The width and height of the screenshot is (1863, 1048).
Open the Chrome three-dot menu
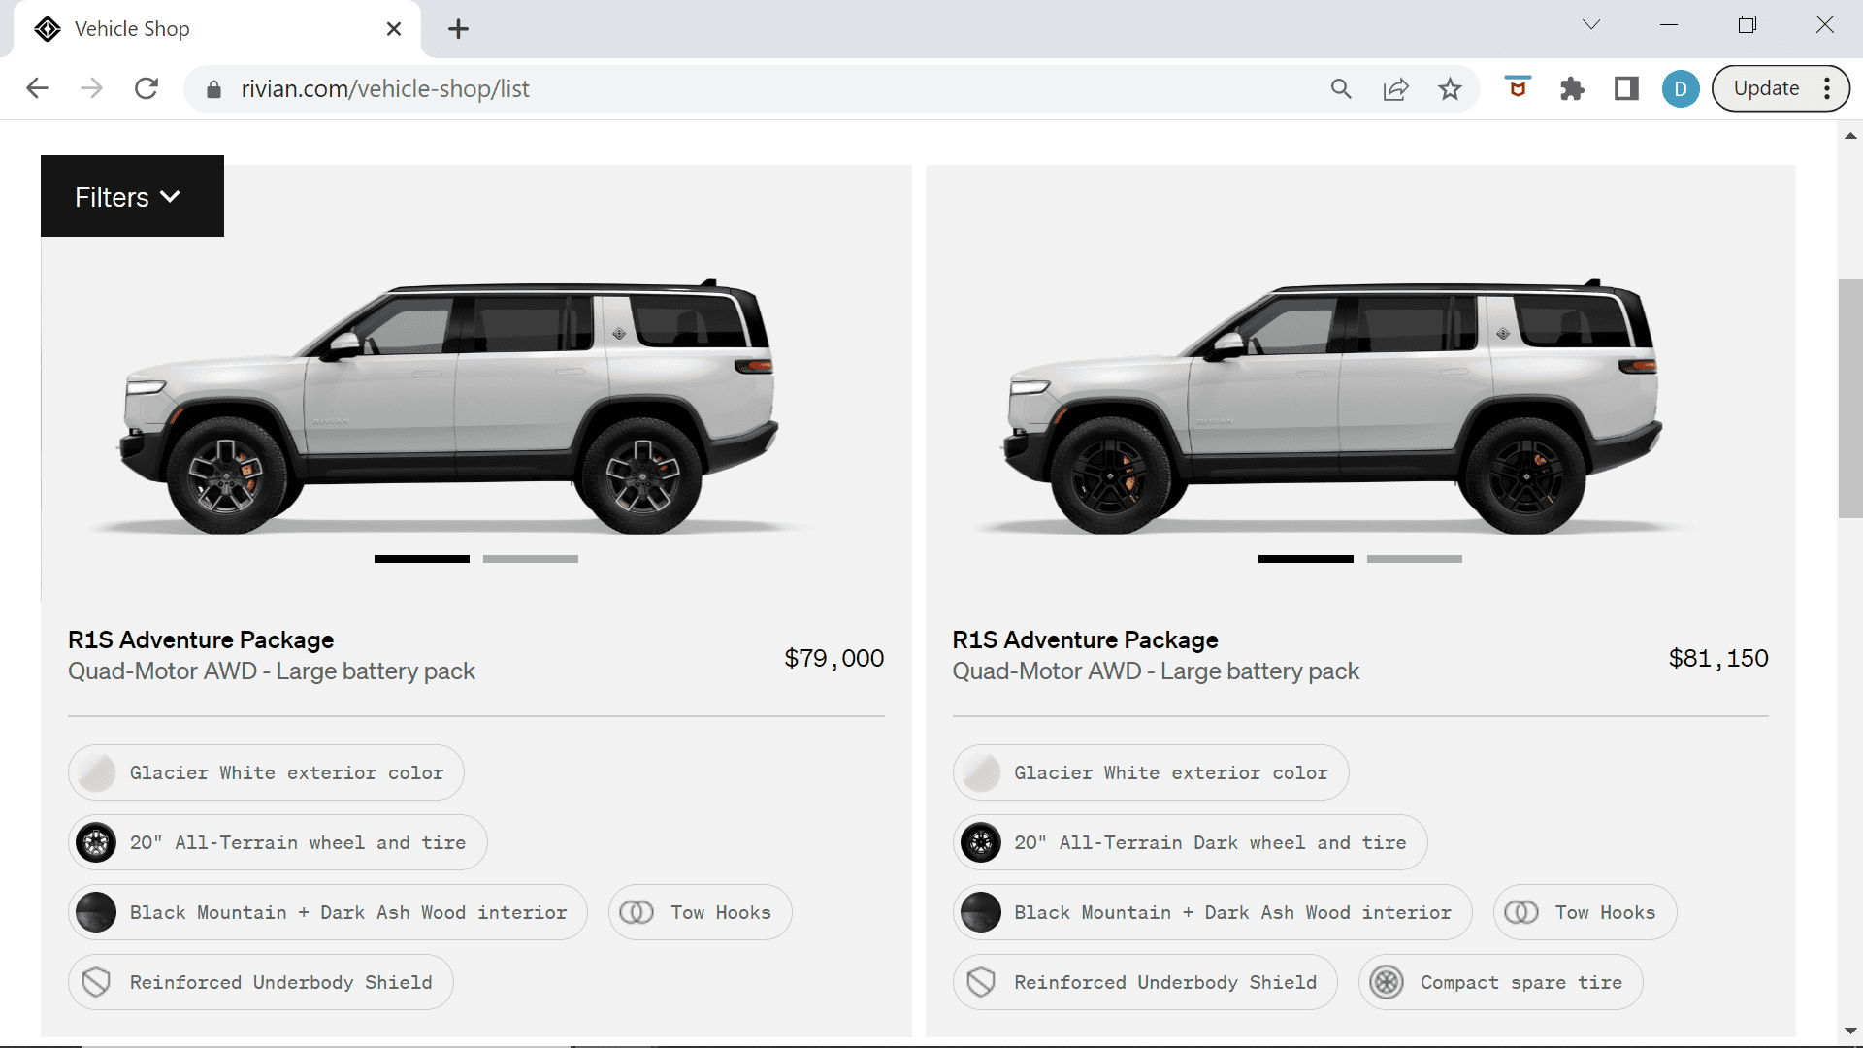pyautogui.click(x=1827, y=88)
